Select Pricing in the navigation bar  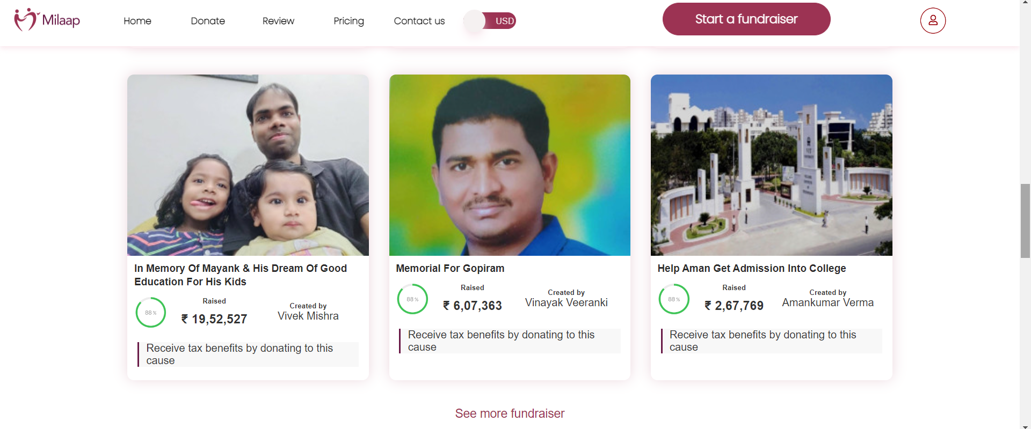348,21
